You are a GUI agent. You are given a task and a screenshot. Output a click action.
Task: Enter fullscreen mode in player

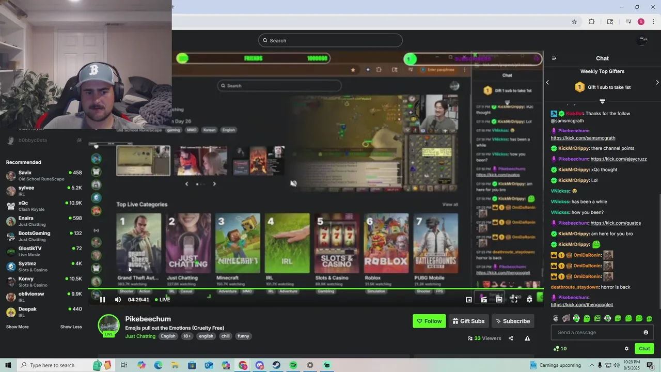[514, 300]
